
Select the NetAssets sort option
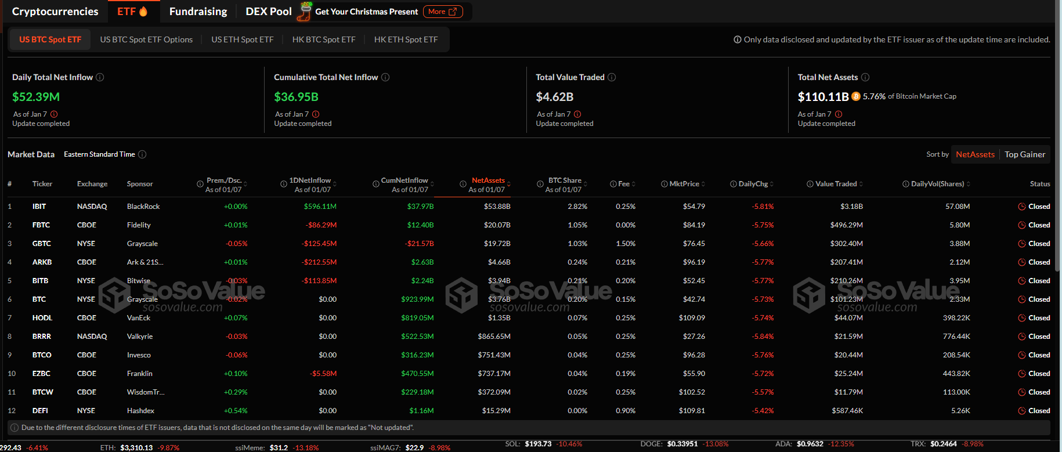point(975,154)
